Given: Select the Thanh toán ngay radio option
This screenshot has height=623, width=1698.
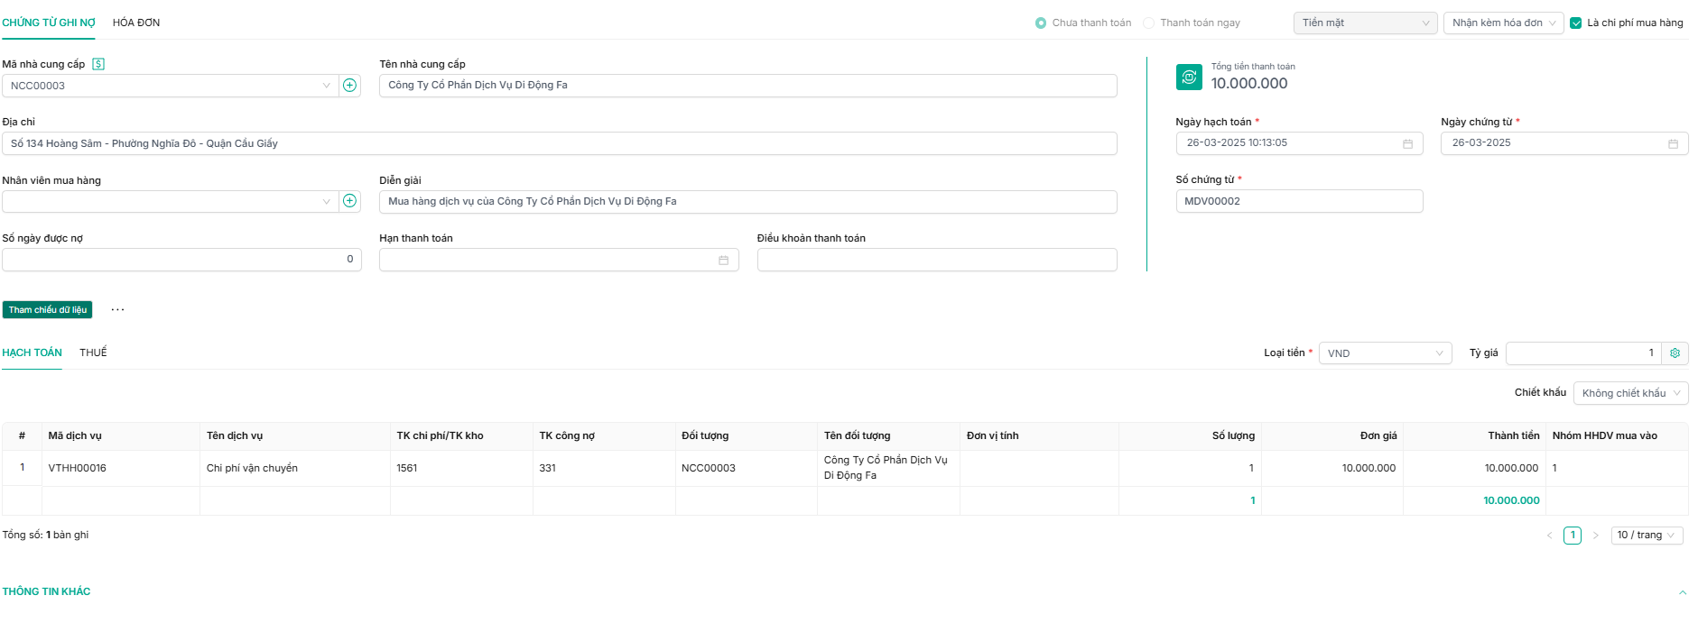Looking at the screenshot, I should [x=1149, y=23].
